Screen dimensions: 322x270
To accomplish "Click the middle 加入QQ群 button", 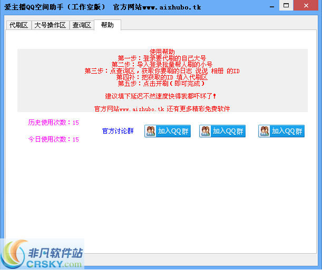I will coord(222,131).
